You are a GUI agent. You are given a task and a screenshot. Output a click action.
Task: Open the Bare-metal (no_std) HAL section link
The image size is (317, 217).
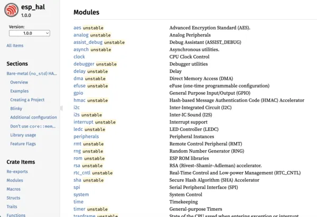pyautogui.click(x=32, y=73)
